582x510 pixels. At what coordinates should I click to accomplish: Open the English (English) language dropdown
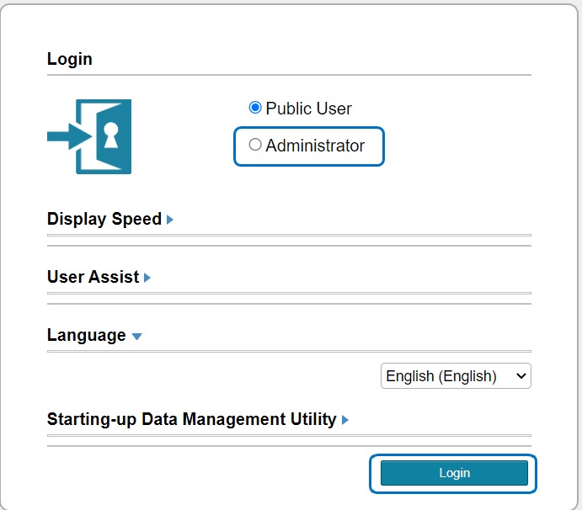pos(446,376)
